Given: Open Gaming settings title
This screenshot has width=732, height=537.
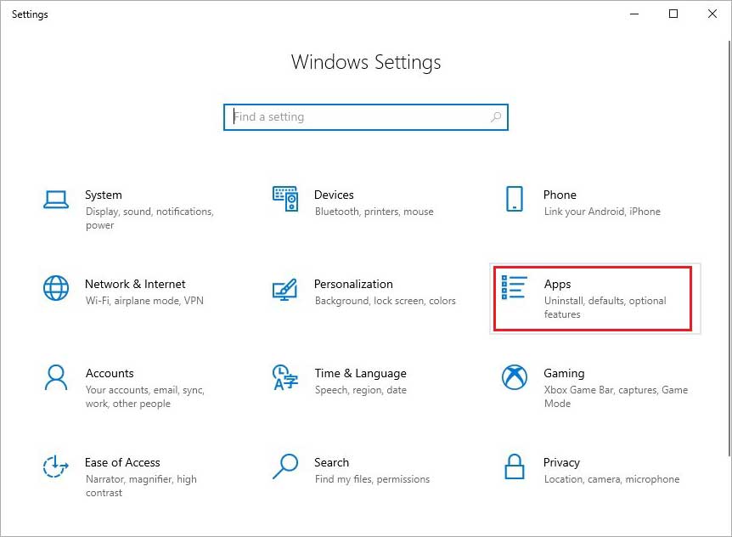Looking at the screenshot, I should (564, 373).
